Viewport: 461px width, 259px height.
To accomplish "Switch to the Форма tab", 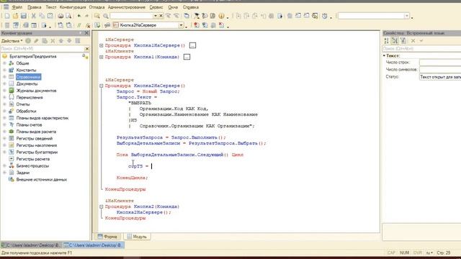I will click(107, 237).
